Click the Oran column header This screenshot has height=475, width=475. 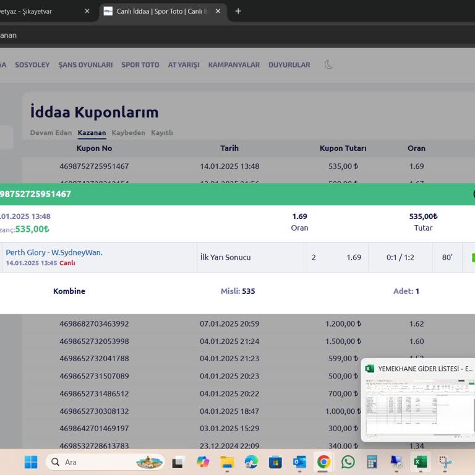[416, 148]
